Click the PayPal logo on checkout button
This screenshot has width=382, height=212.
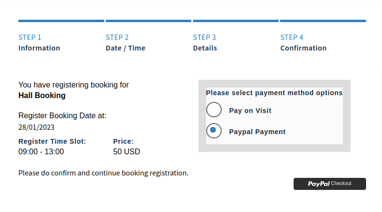tap(319, 184)
